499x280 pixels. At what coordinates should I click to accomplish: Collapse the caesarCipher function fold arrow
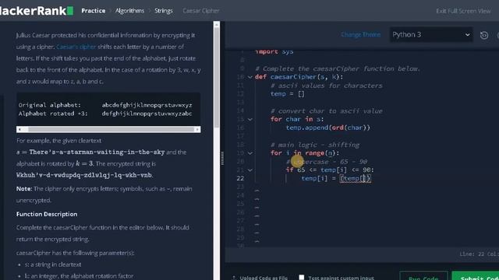250,77
